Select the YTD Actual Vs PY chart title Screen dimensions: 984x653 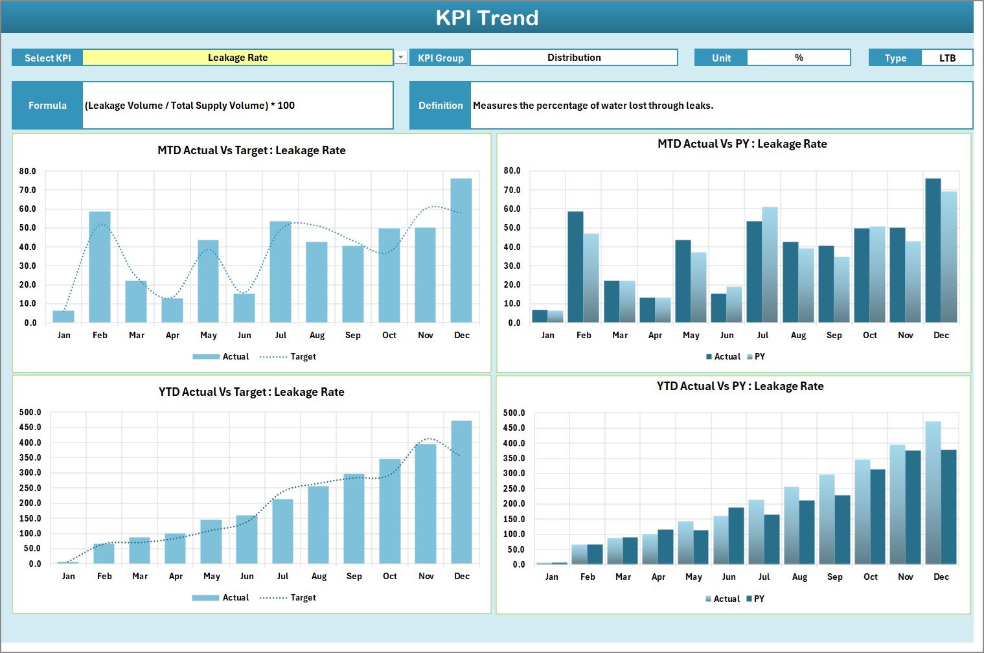click(x=740, y=386)
